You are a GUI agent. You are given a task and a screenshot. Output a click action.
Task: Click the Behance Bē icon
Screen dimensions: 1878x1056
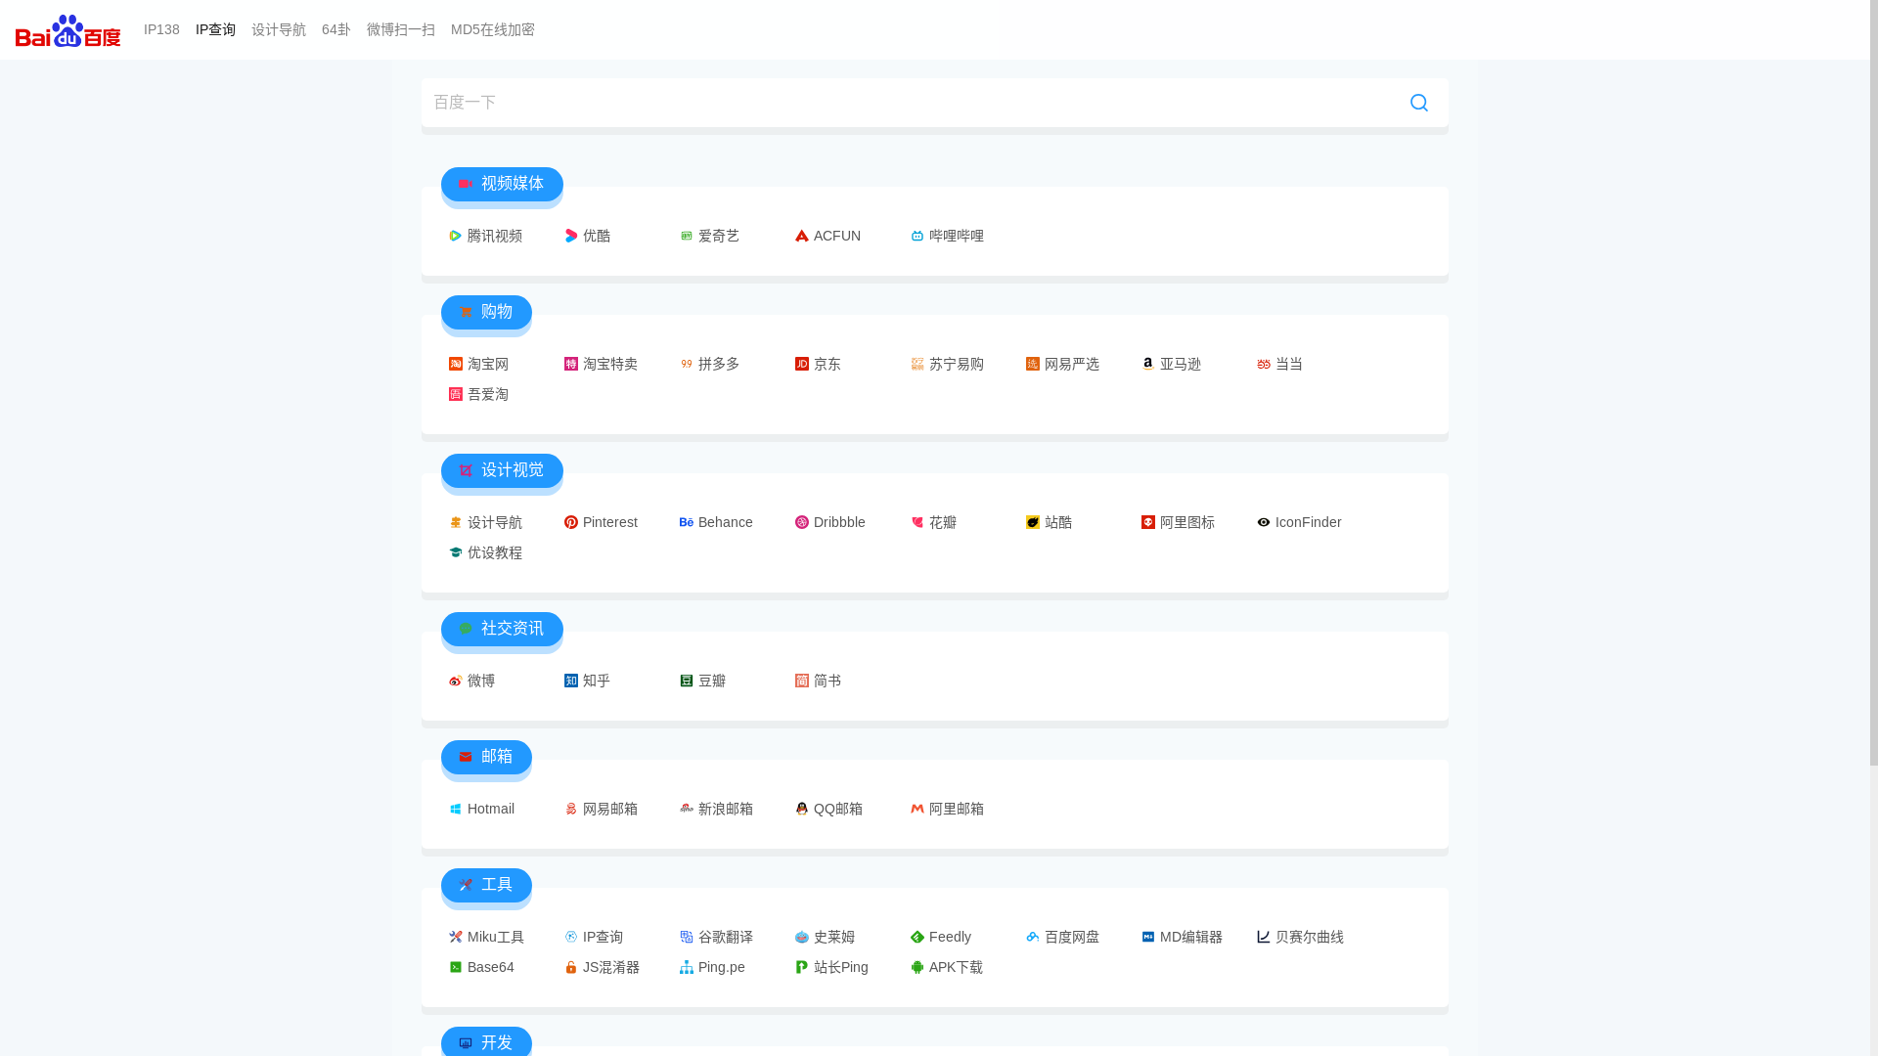[x=687, y=522]
